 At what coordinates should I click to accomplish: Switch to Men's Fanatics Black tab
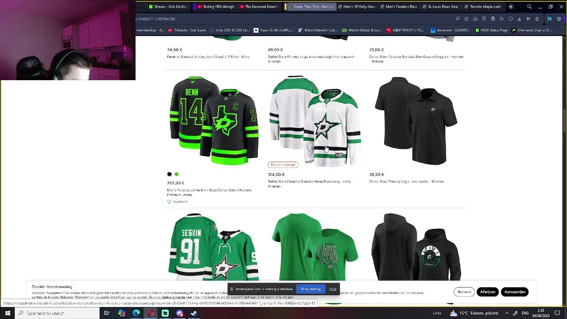(x=399, y=7)
